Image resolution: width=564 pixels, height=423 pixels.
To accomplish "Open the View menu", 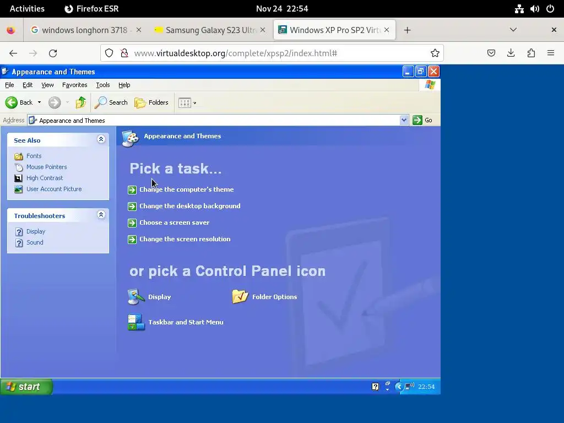I will click(47, 85).
